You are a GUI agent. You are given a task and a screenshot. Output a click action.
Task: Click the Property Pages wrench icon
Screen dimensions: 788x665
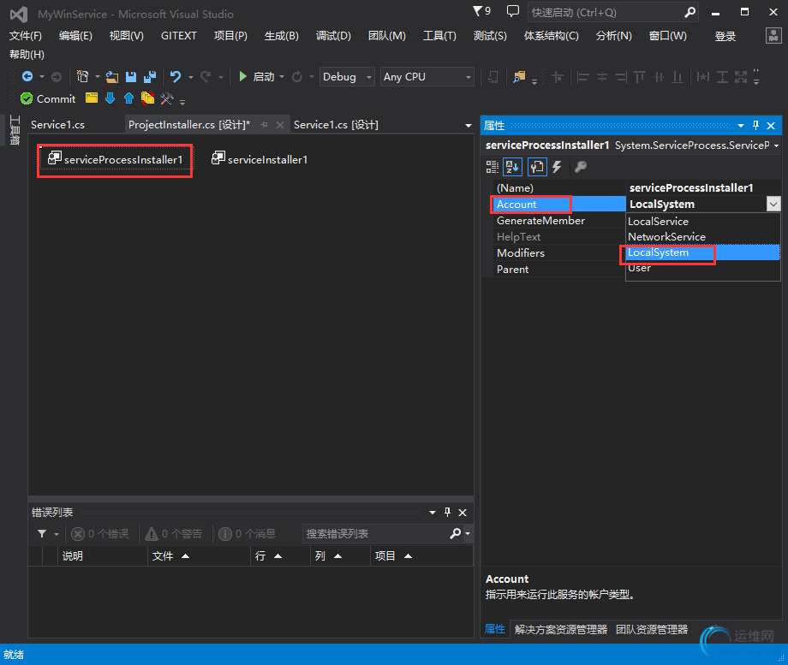click(580, 167)
